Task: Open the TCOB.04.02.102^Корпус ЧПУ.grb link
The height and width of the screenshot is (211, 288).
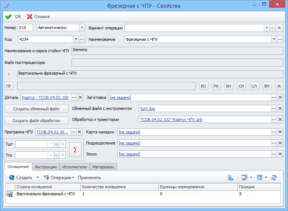Action: (171, 120)
